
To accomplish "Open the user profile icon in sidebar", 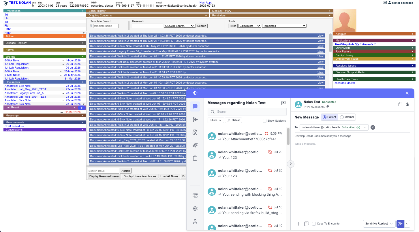I will click(195, 222).
